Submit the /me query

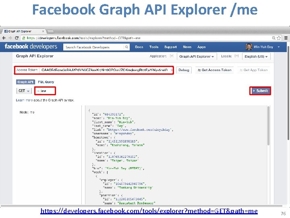(x=260, y=91)
